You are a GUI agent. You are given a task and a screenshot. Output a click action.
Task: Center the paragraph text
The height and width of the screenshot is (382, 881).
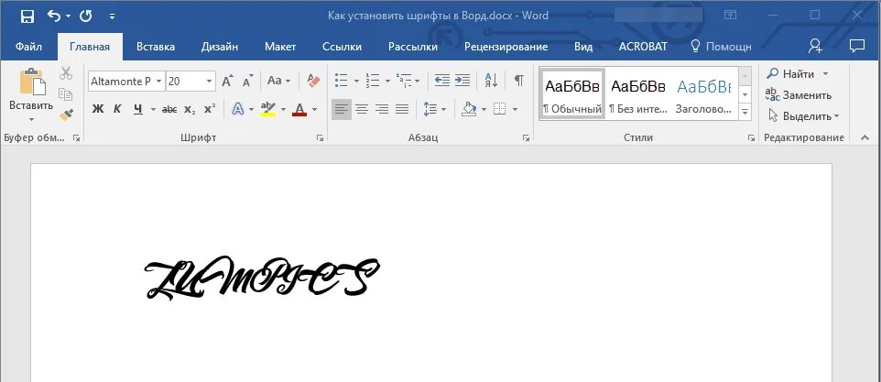(362, 109)
